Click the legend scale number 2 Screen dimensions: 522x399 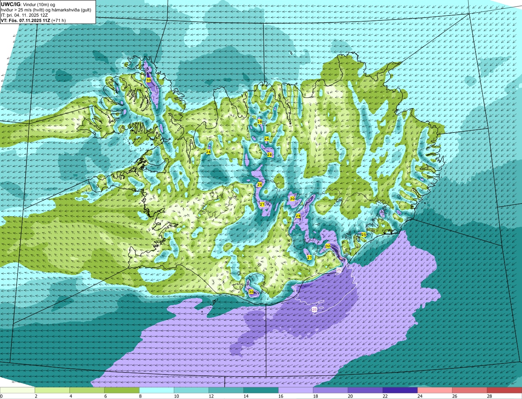click(36, 396)
